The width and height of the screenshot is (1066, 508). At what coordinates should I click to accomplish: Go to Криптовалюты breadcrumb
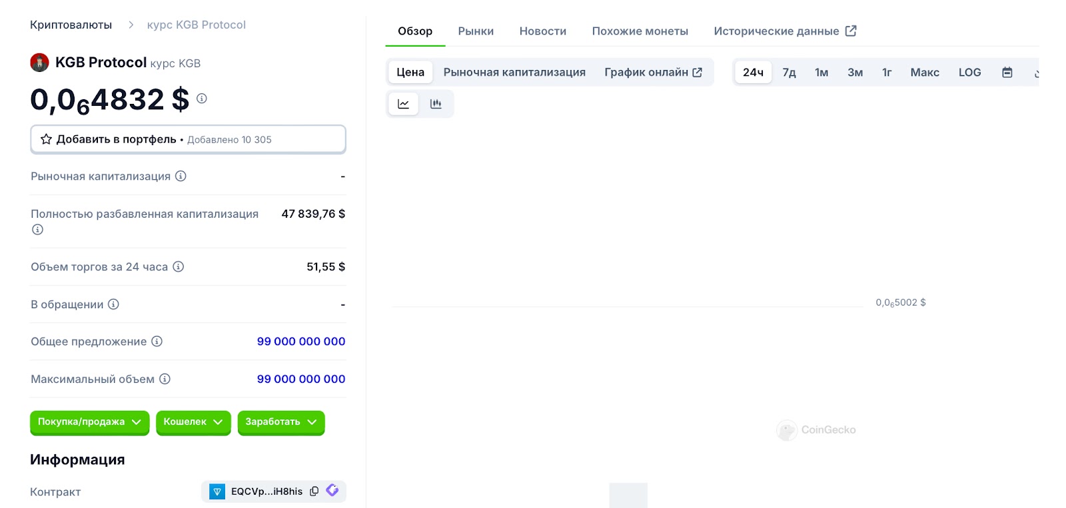(x=71, y=25)
